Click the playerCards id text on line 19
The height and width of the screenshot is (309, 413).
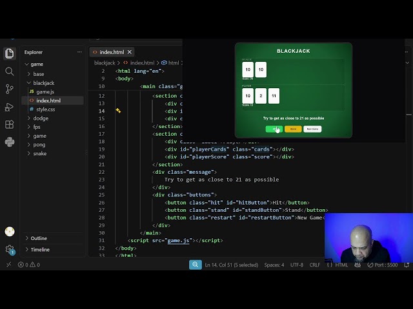pos(209,149)
